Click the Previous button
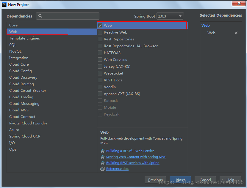This screenshot has width=247, height=188. pos(155,180)
